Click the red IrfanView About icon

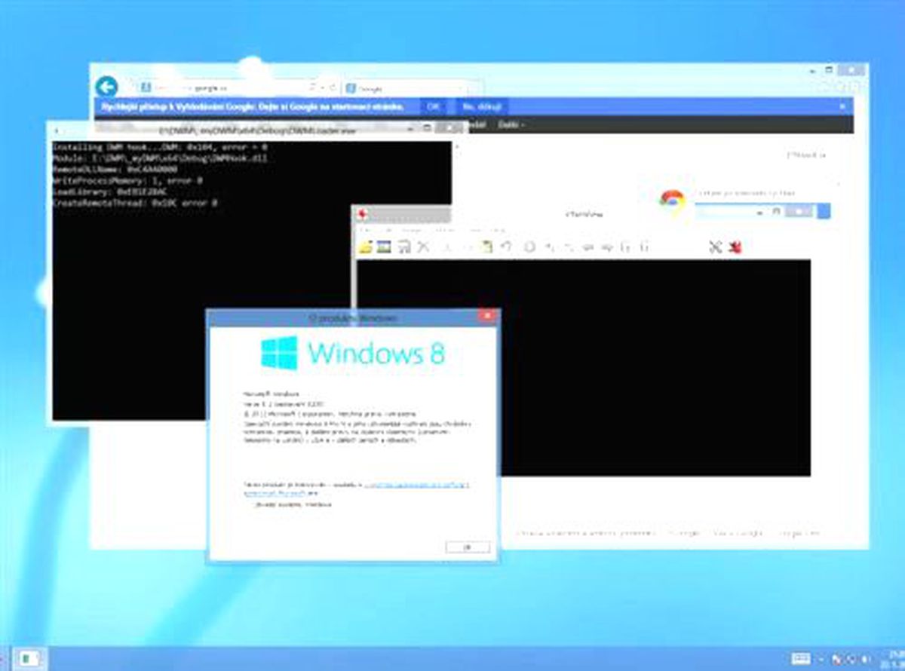pos(735,247)
